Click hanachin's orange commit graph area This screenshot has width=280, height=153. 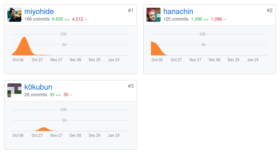(x=157, y=49)
